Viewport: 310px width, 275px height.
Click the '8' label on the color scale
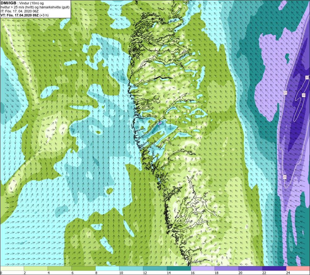96,273
